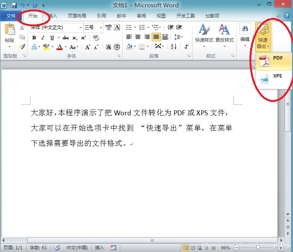Open the 字体 dialog launcher
Screen dimensions: 293x252
coord(119,56)
